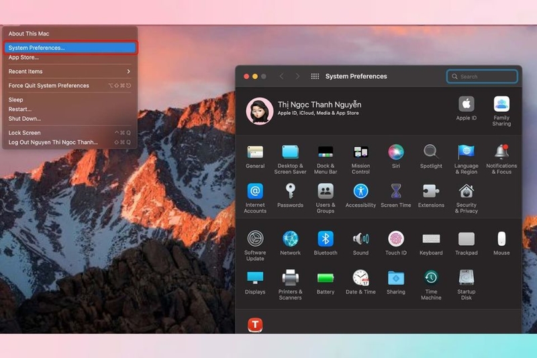The height and width of the screenshot is (358, 537).
Task: Open Dock & Menu Bar preferences
Action: click(x=326, y=159)
